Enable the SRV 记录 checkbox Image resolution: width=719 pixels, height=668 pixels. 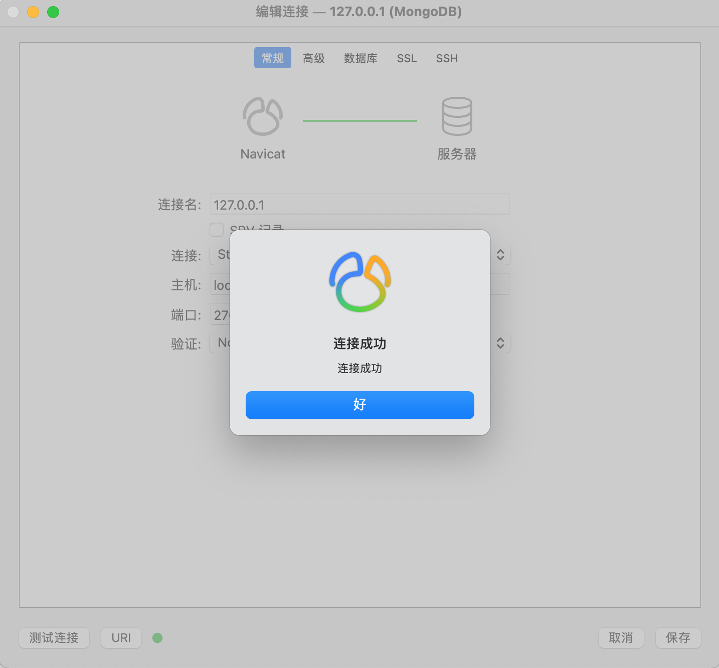pyautogui.click(x=216, y=229)
